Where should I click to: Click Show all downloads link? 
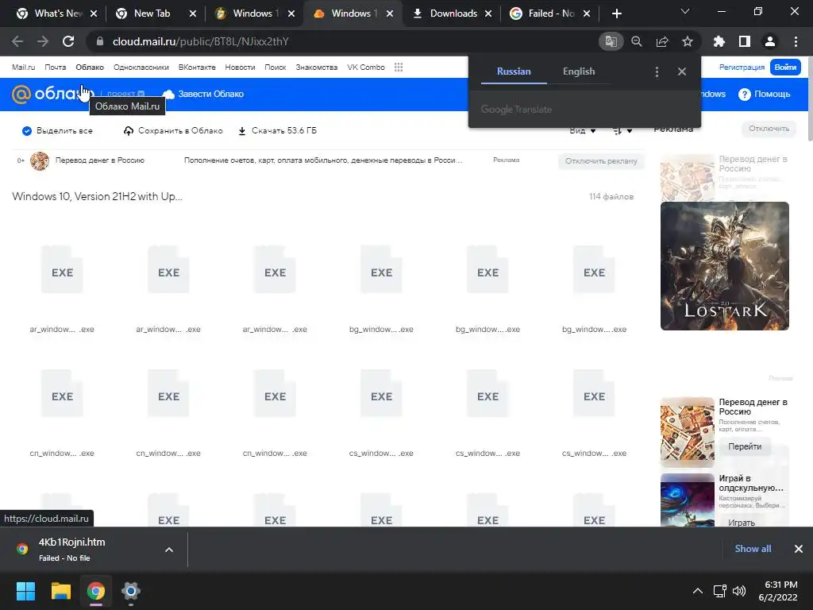753,549
